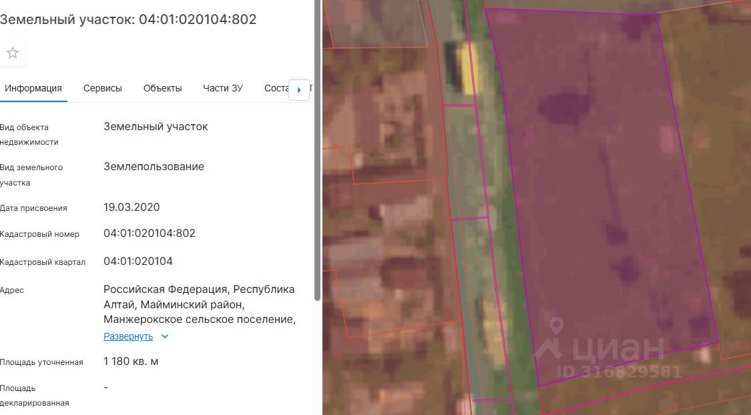Viewport: 751px width, 415px height.
Task: Expand address via chevron next to Развернуть
Action: click(165, 336)
